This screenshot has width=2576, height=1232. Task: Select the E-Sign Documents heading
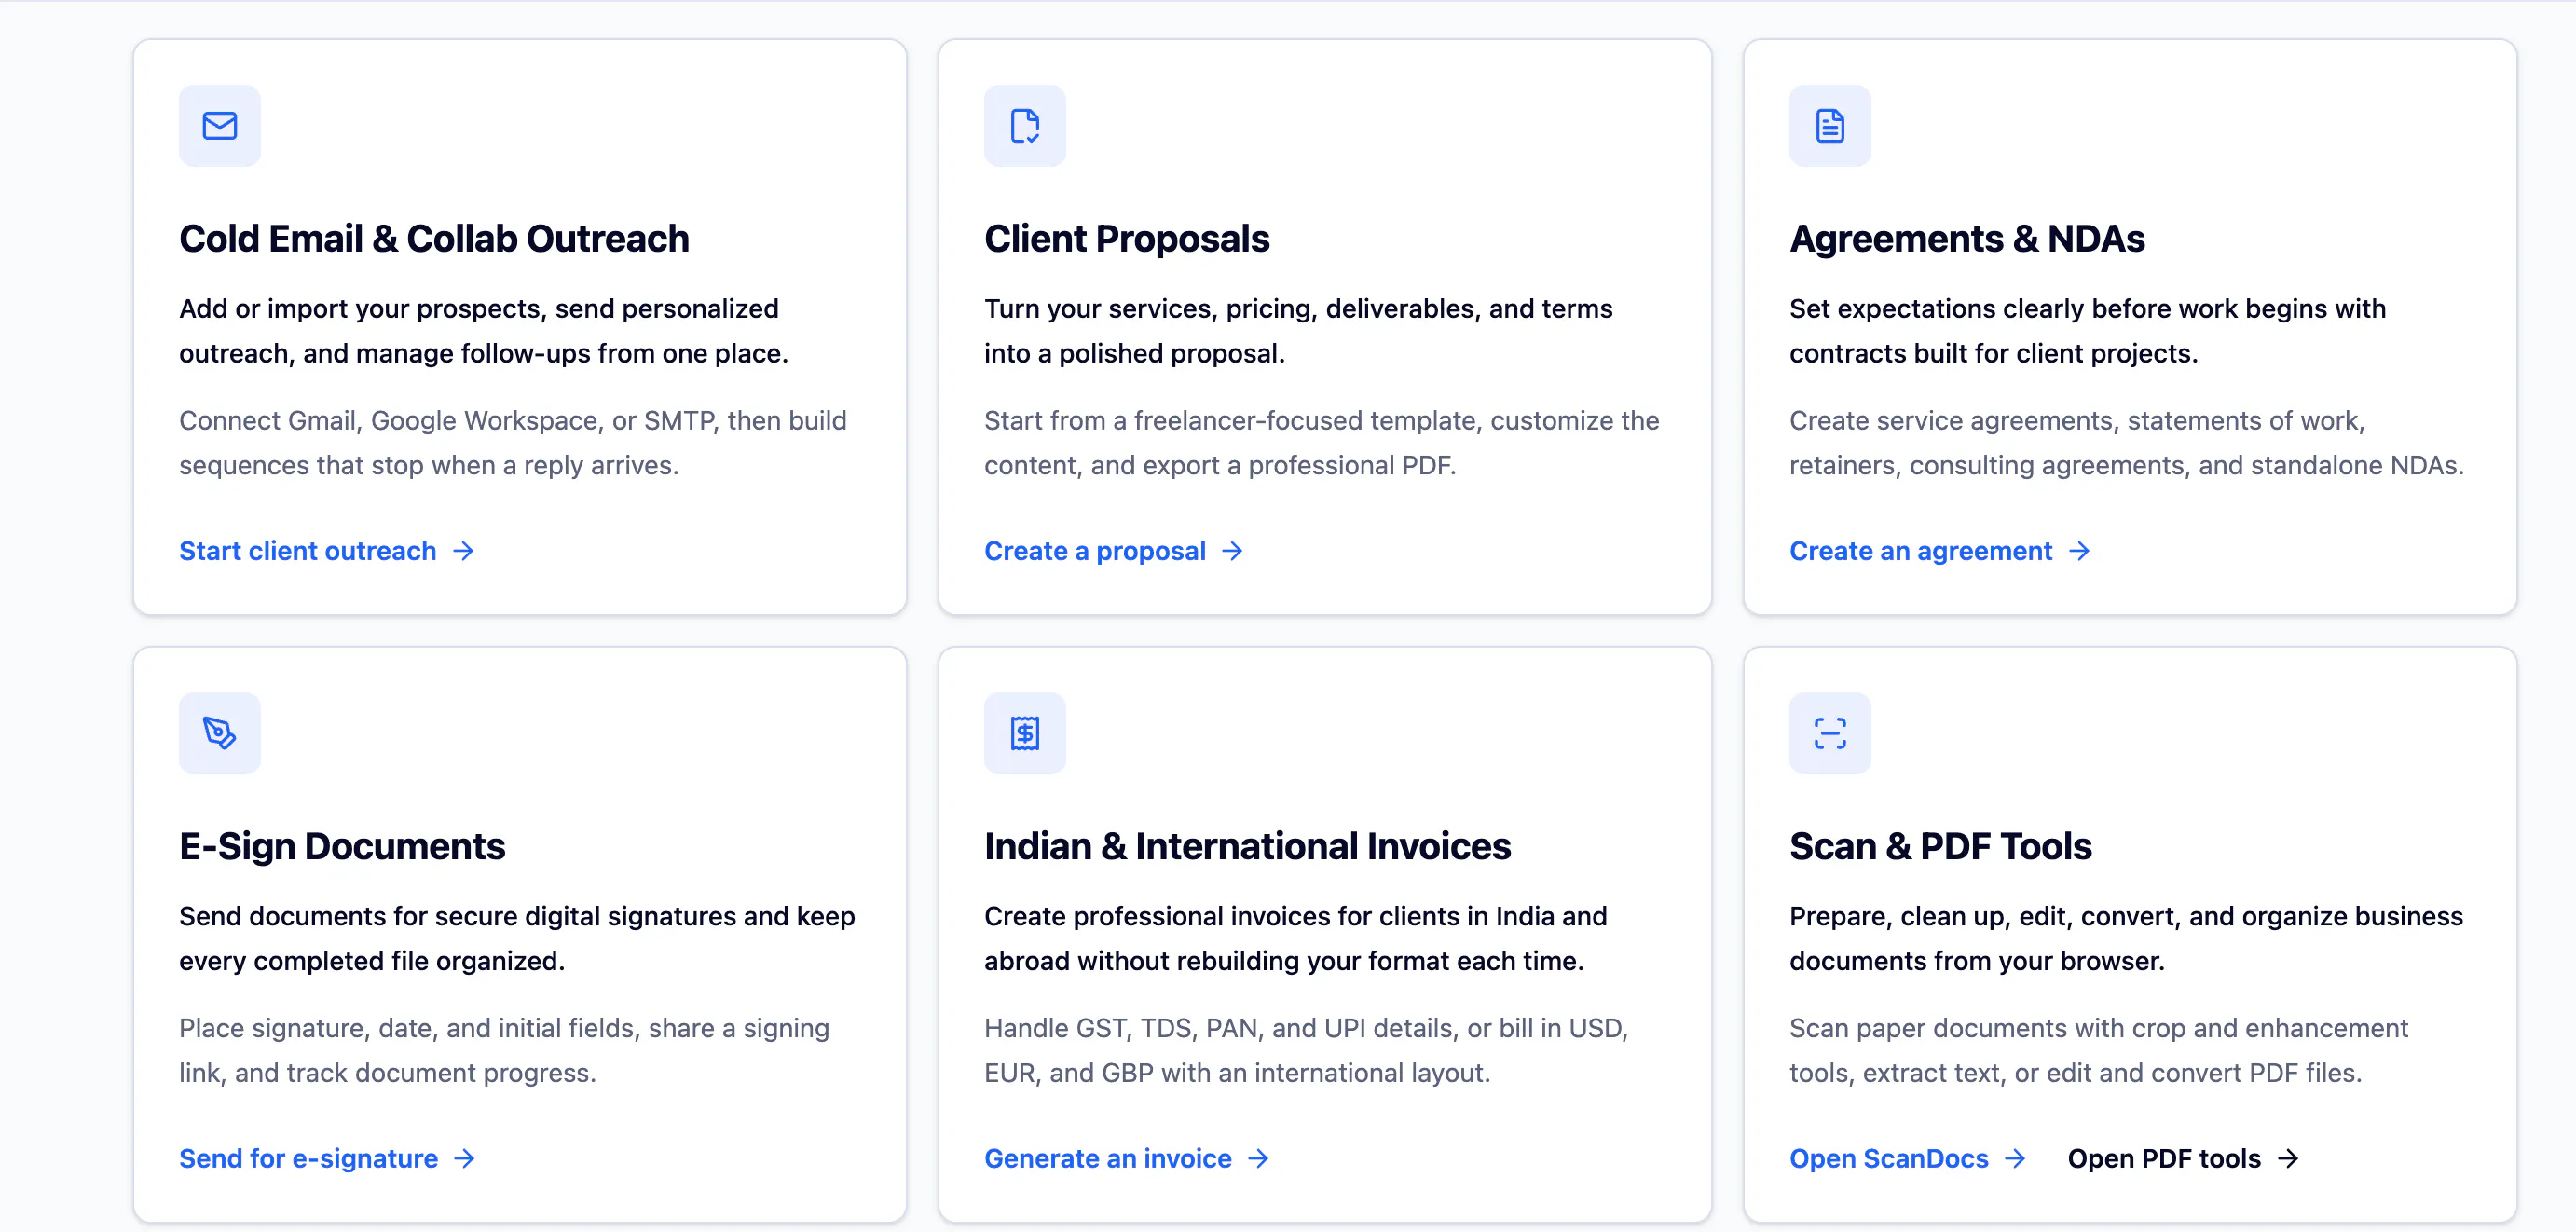click(x=342, y=846)
